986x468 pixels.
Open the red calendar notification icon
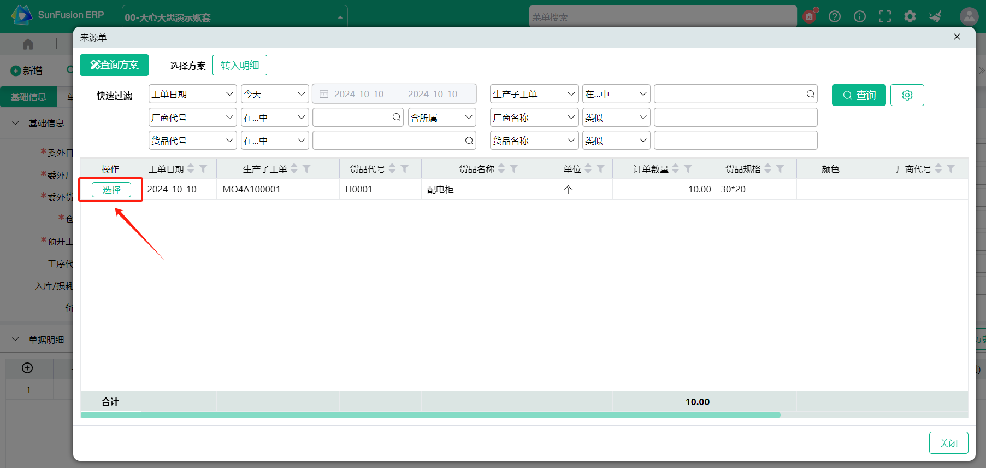pyautogui.click(x=810, y=16)
